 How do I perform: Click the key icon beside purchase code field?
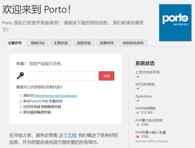click(20, 75)
